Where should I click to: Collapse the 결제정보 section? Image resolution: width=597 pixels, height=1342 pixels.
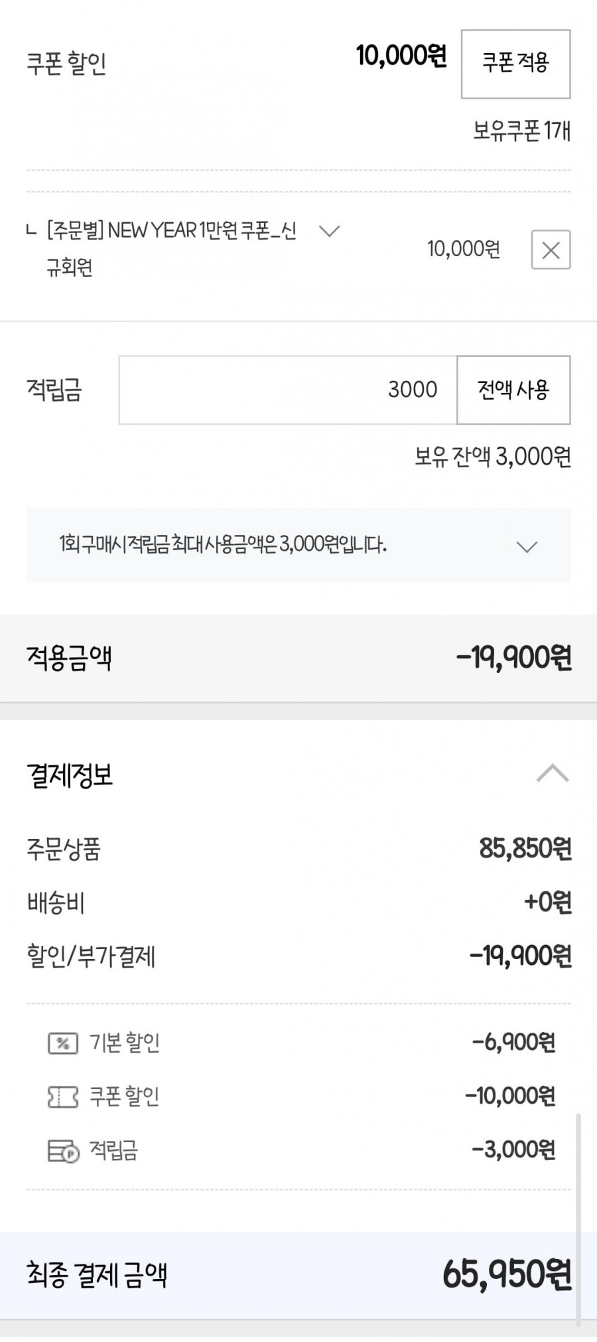coord(552,774)
